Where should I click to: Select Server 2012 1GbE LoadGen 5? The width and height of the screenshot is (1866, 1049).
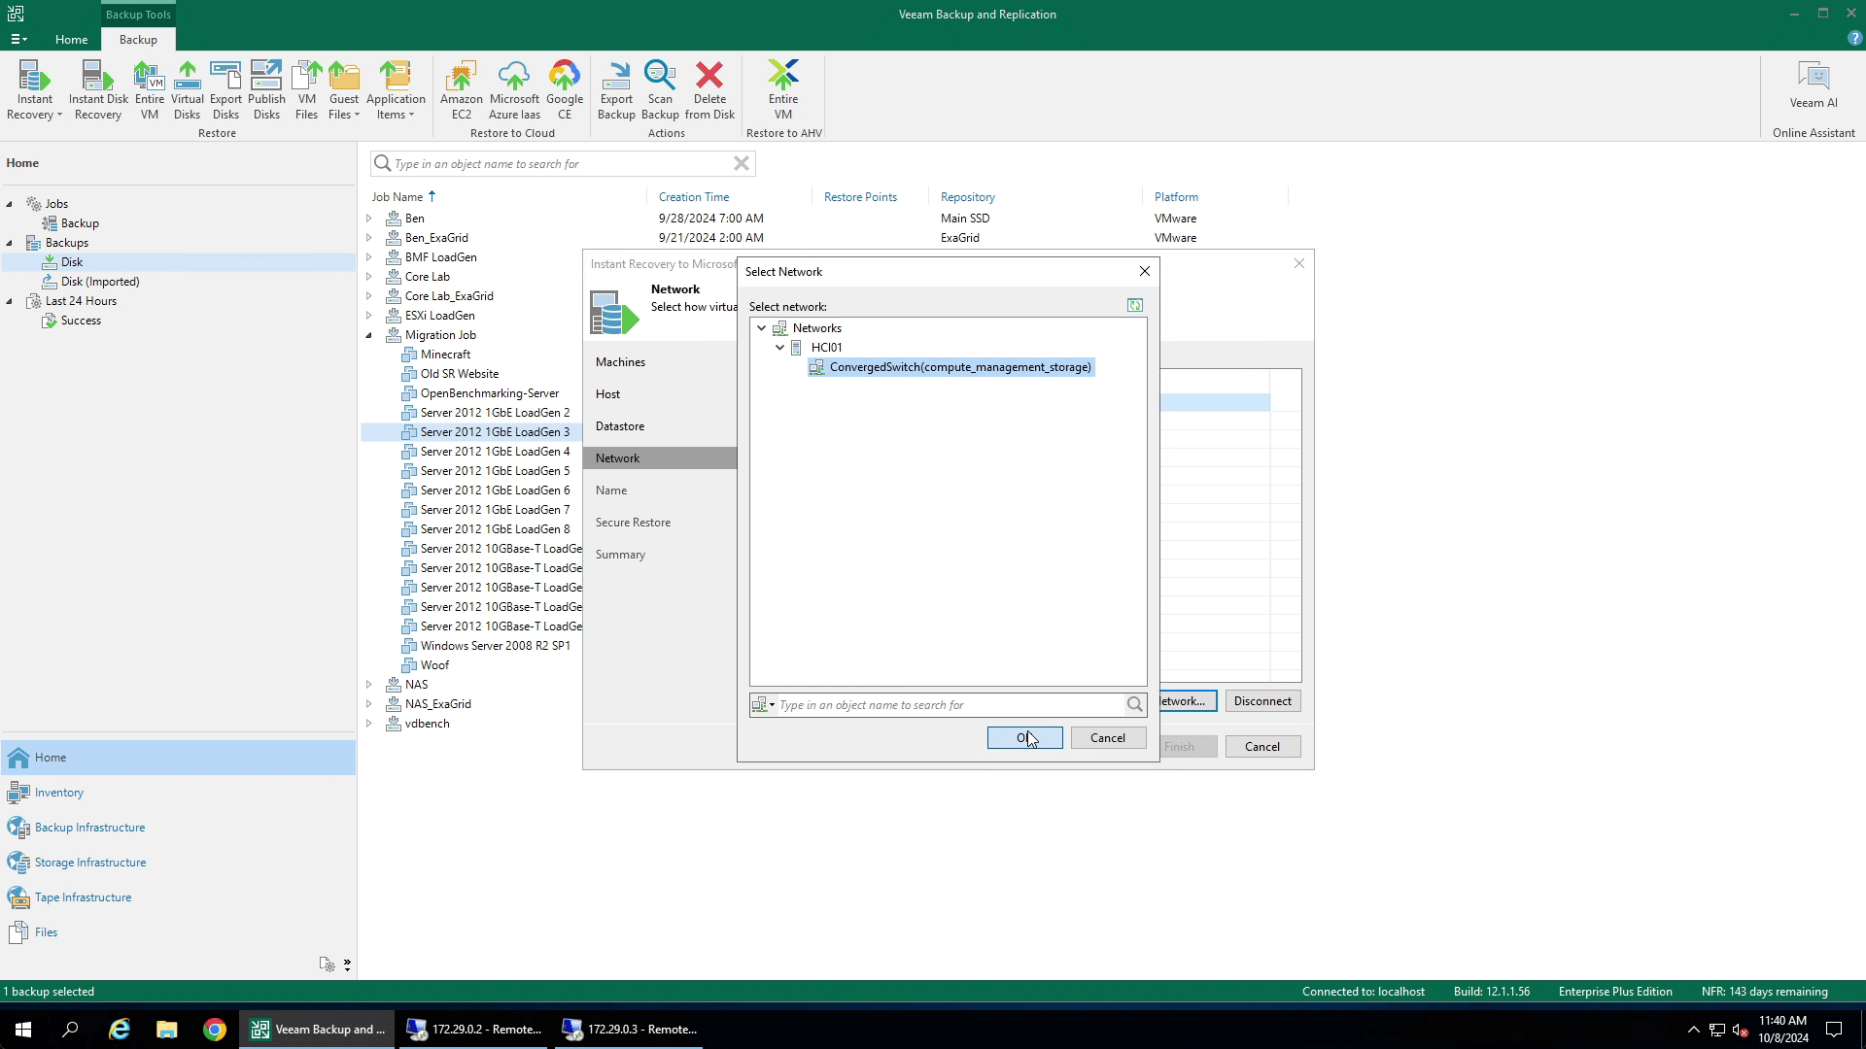click(x=495, y=471)
